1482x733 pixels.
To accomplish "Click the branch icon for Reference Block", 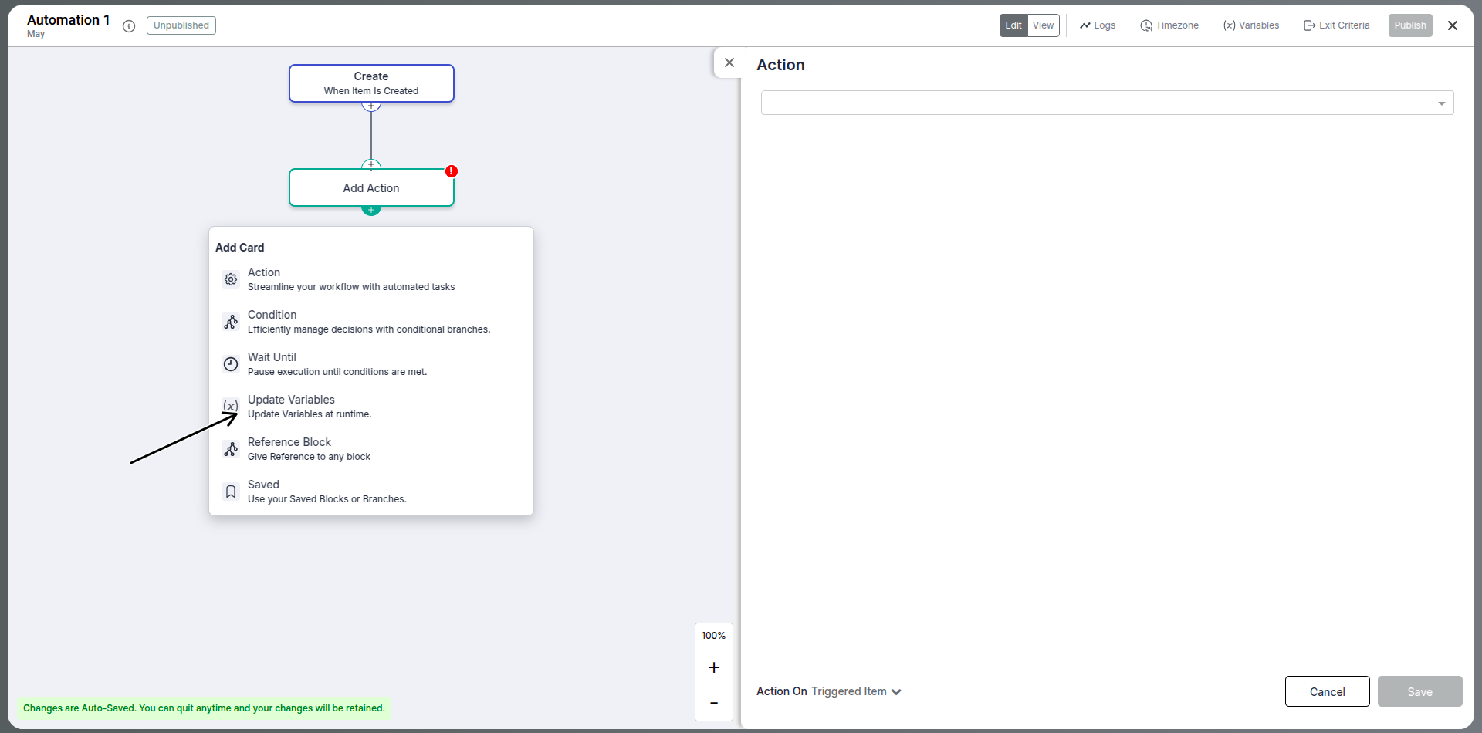I will [x=231, y=449].
